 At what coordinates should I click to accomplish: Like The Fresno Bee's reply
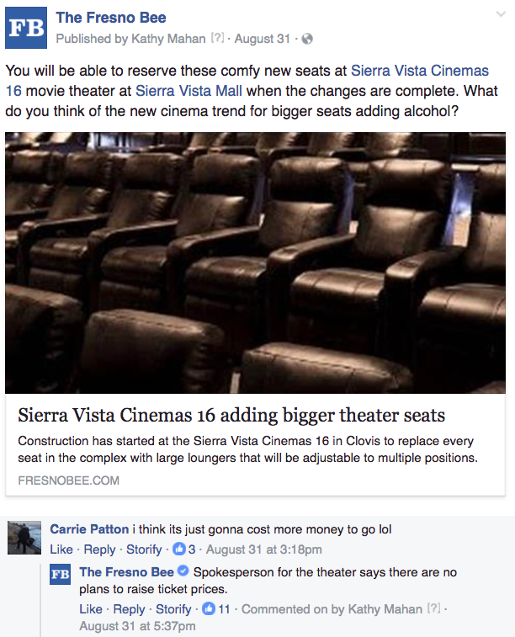coord(91,609)
